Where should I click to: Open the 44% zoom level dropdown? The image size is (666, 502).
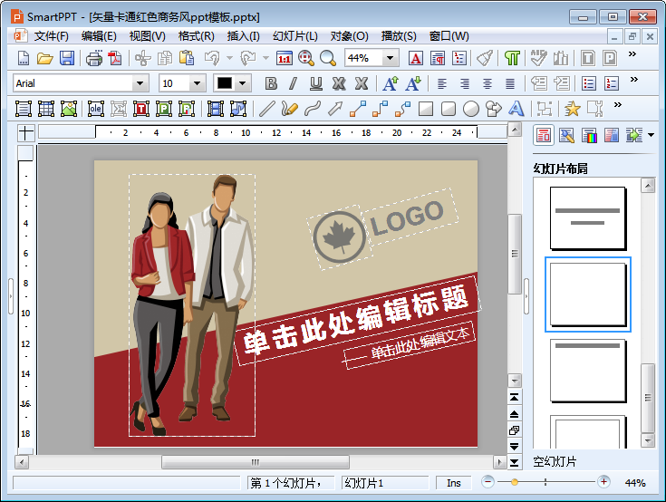(x=390, y=58)
